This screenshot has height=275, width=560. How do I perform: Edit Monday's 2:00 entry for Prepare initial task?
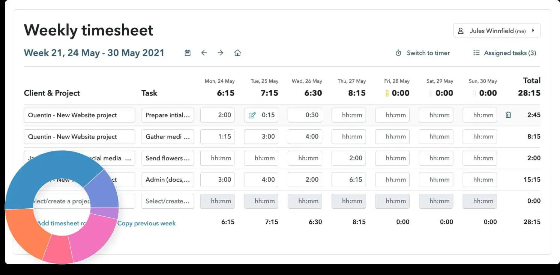tap(218, 115)
